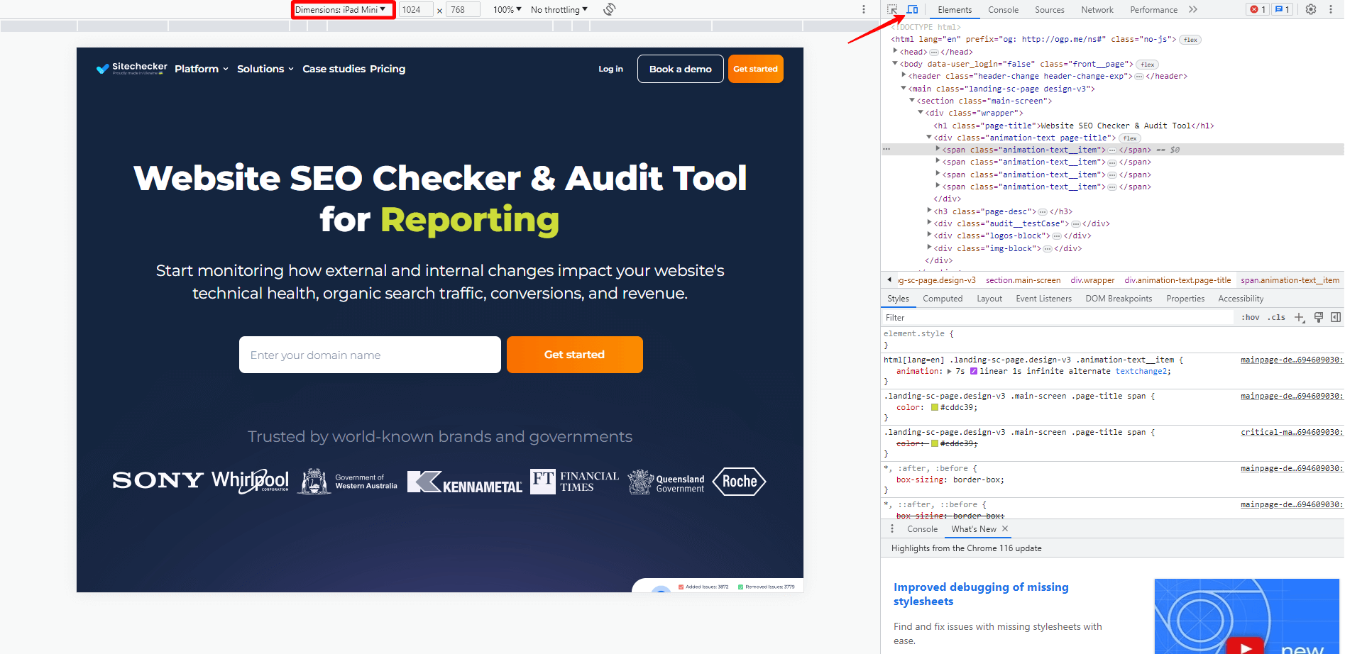This screenshot has width=1345, height=654.
Task: Click the header Get started button
Action: pos(755,69)
